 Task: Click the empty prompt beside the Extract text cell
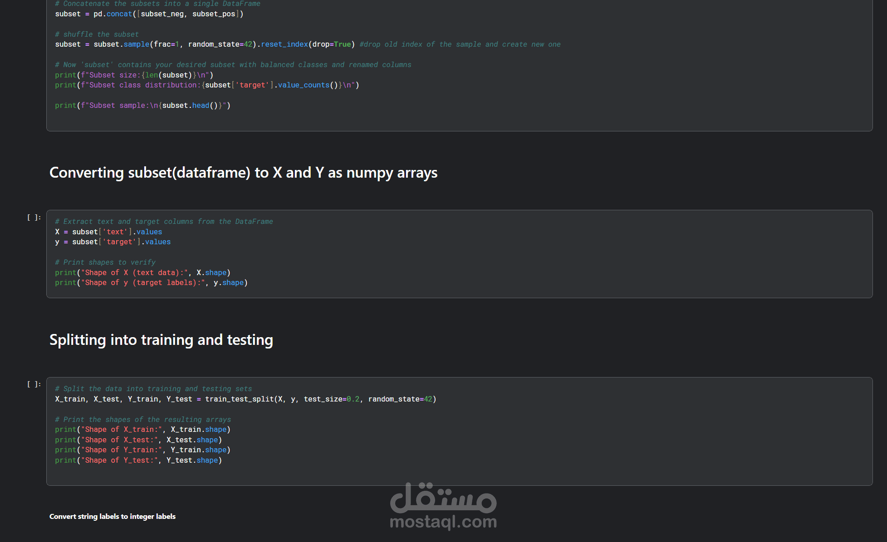click(34, 218)
